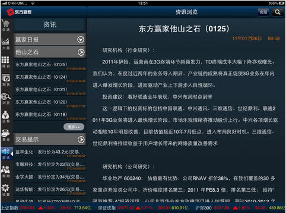Tap the 华业地产 600240 text

pyautogui.click(x=122, y=179)
